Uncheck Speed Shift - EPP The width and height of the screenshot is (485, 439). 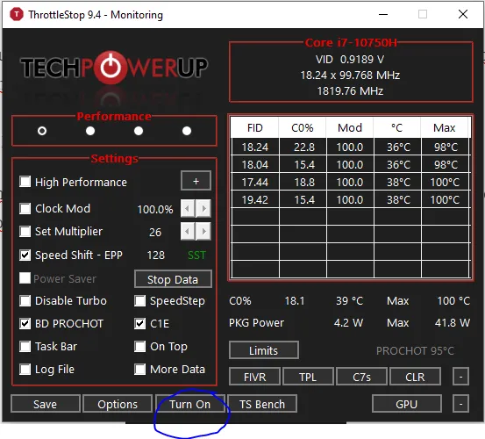pyautogui.click(x=25, y=255)
